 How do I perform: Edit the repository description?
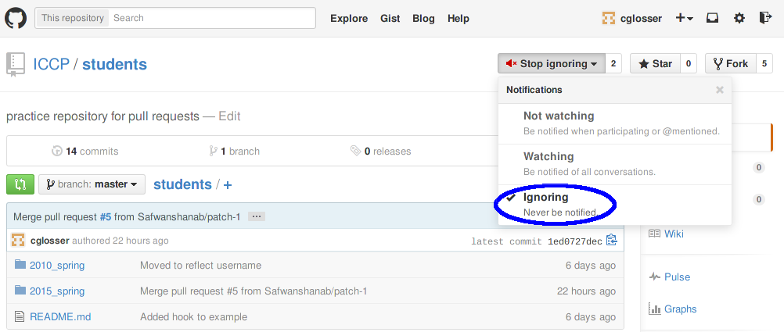click(x=229, y=116)
